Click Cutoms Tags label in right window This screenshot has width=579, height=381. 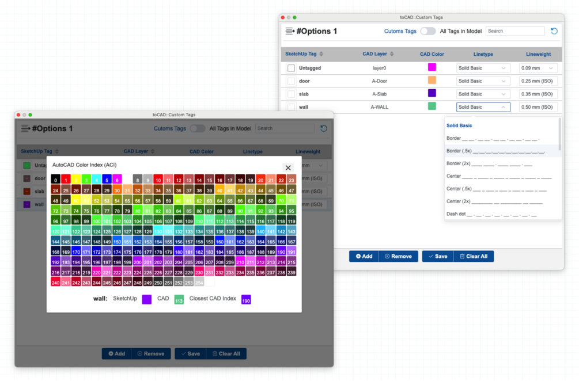(400, 31)
